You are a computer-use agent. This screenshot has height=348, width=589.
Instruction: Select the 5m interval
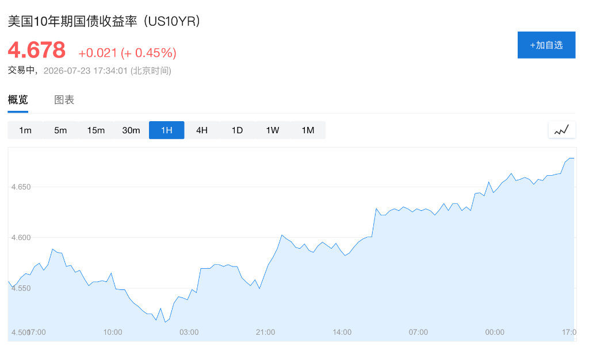coord(60,130)
